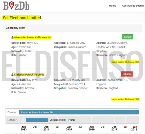Open the Home menu item
The image size is (145, 134).
113,6
